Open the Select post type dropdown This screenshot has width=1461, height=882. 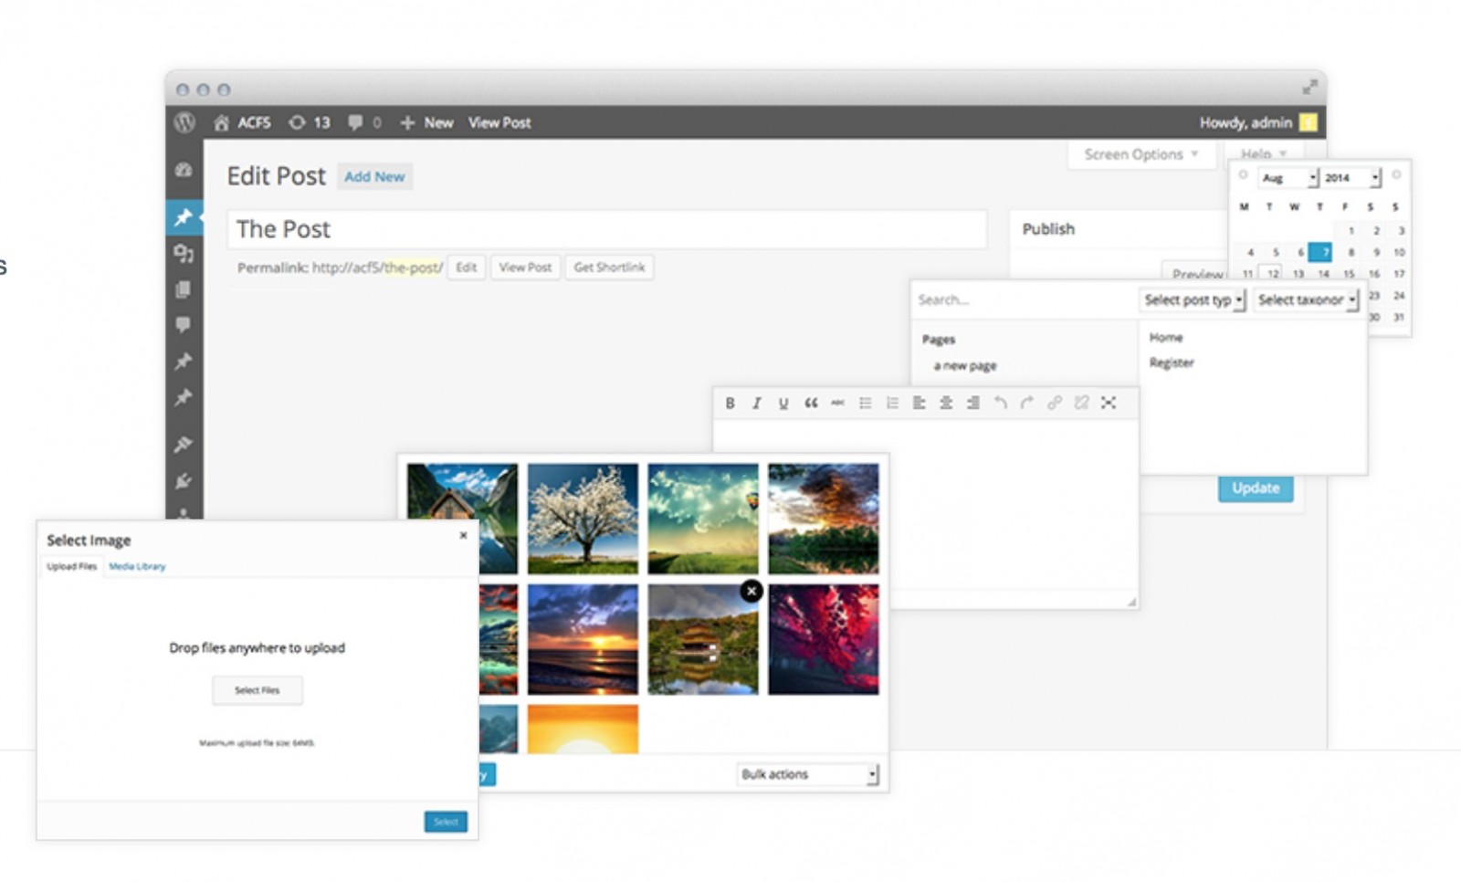[x=1193, y=299]
